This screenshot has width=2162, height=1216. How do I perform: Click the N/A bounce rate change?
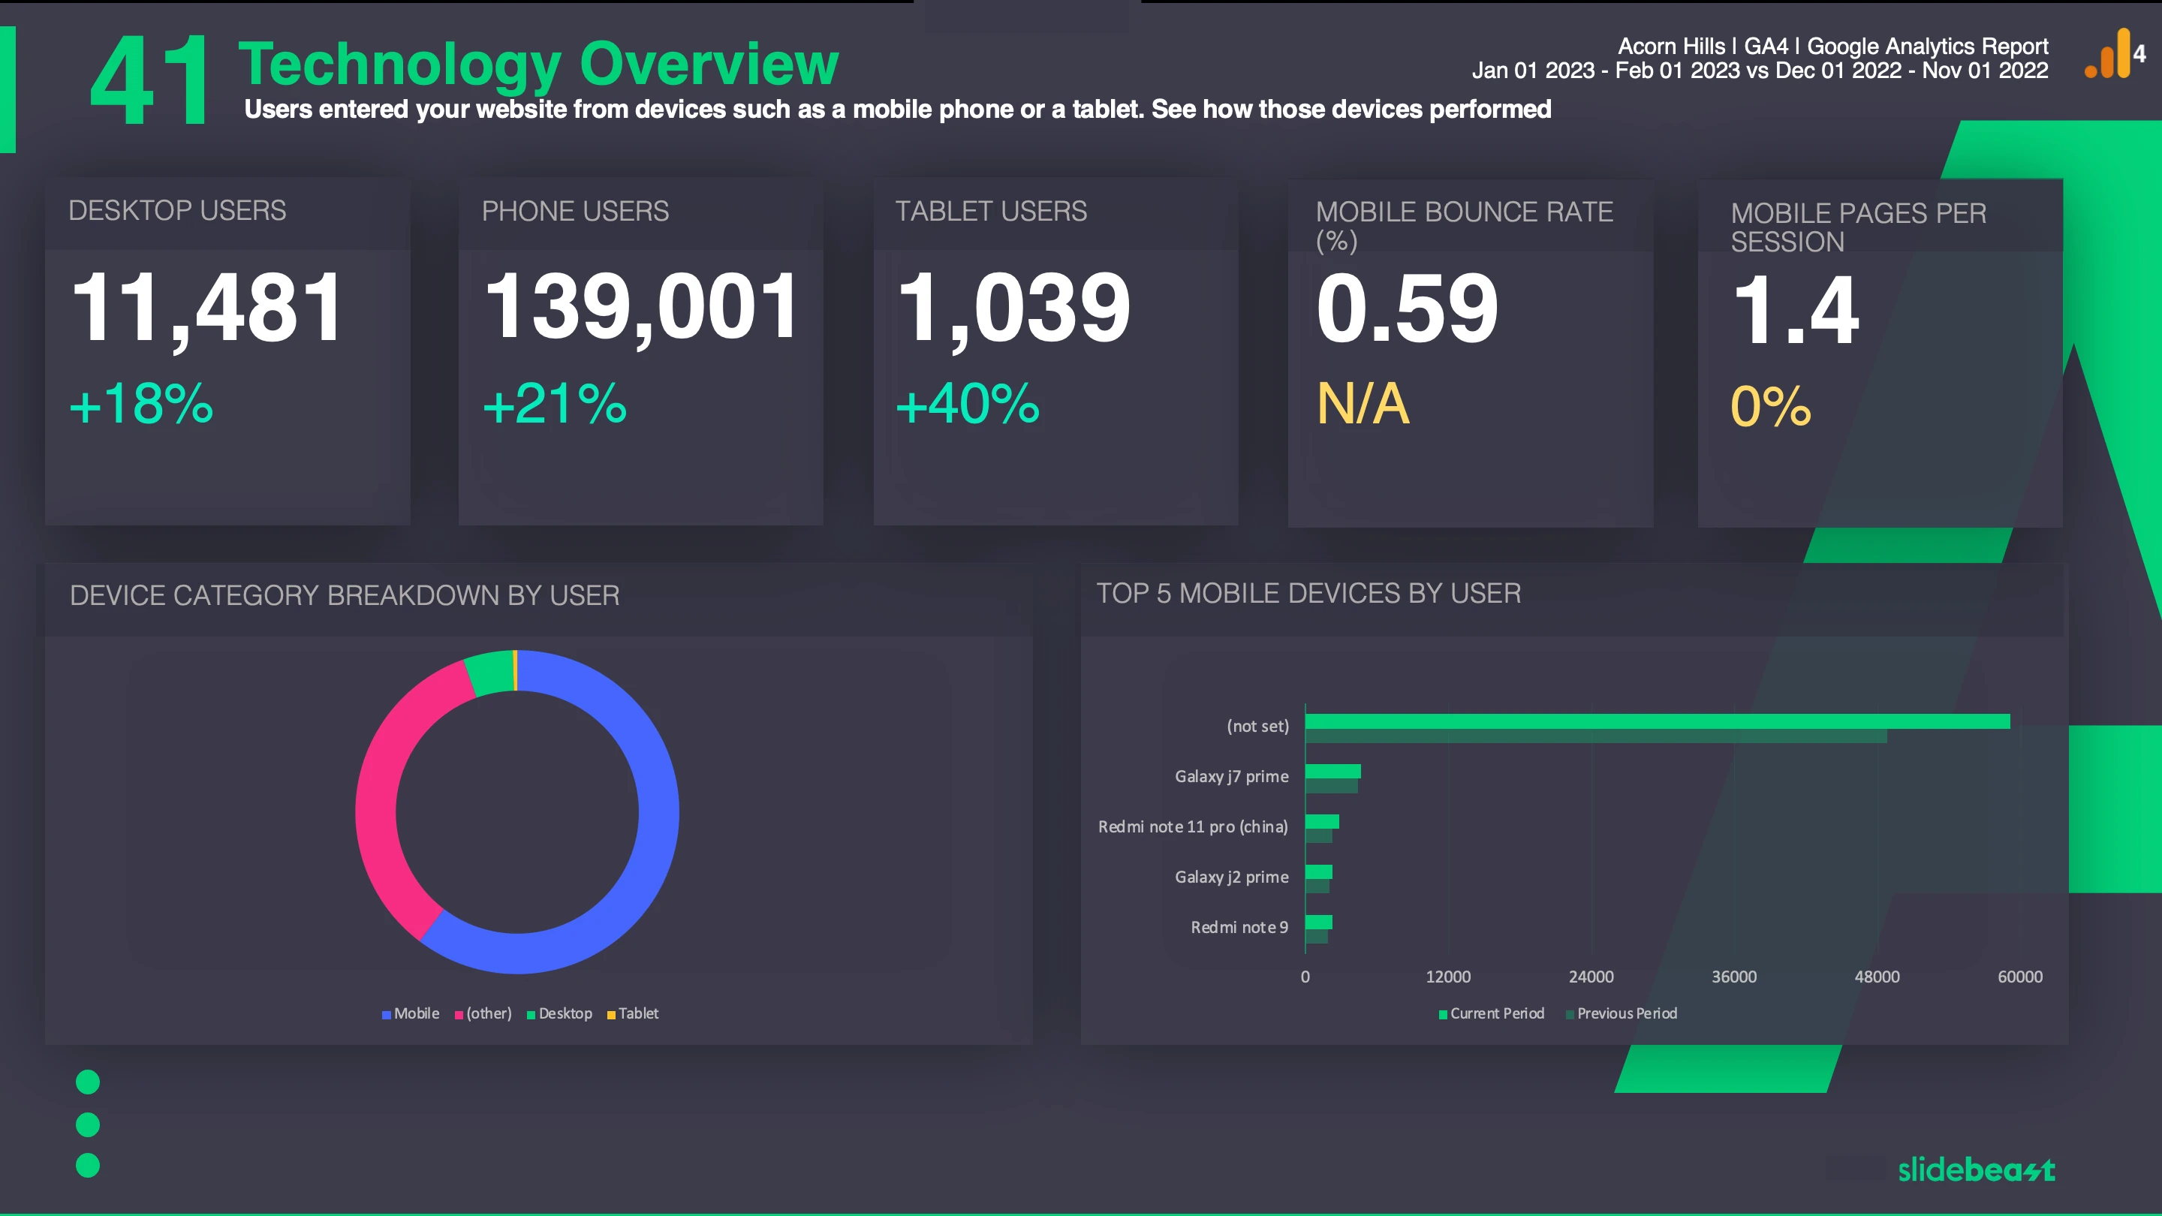(1363, 404)
